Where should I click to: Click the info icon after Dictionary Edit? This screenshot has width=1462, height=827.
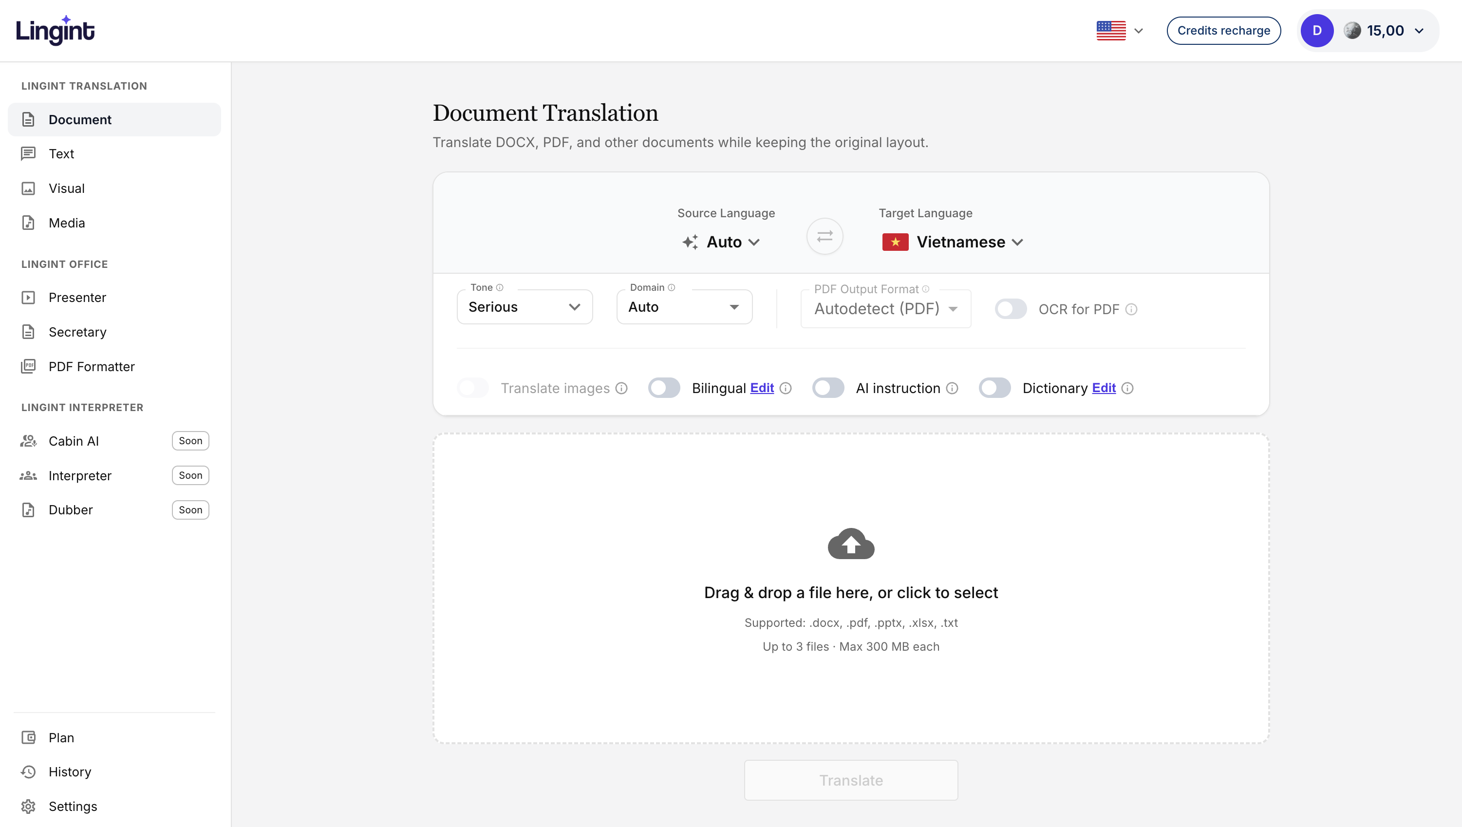tap(1127, 388)
